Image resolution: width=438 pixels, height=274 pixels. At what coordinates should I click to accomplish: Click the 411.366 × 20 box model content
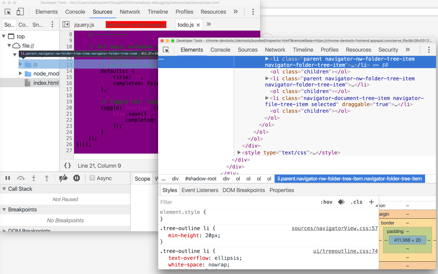click(407, 240)
